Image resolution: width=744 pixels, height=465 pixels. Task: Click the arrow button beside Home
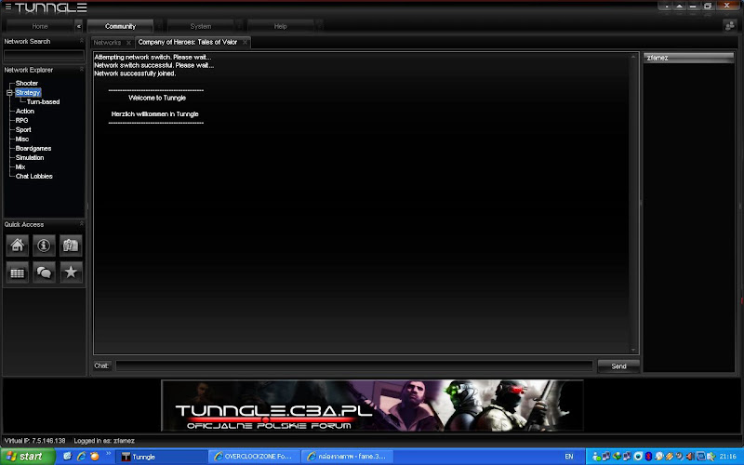(79, 26)
